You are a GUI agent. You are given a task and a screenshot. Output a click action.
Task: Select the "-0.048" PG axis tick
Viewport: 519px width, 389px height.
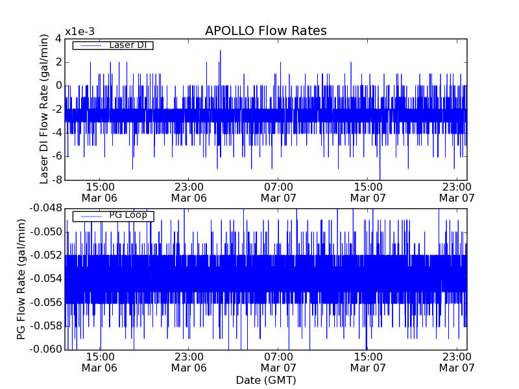click(45, 208)
